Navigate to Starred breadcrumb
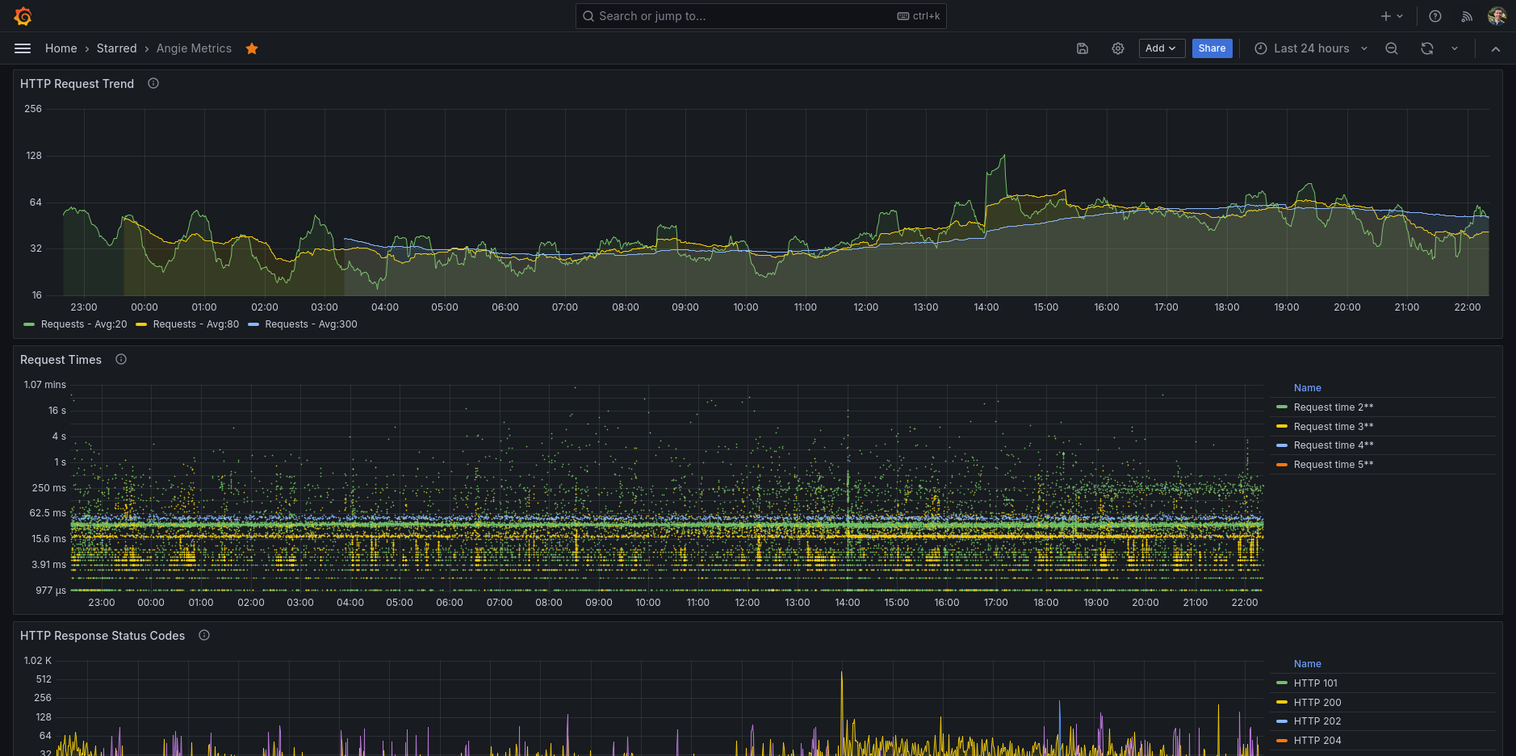The image size is (1516, 756). pos(116,48)
